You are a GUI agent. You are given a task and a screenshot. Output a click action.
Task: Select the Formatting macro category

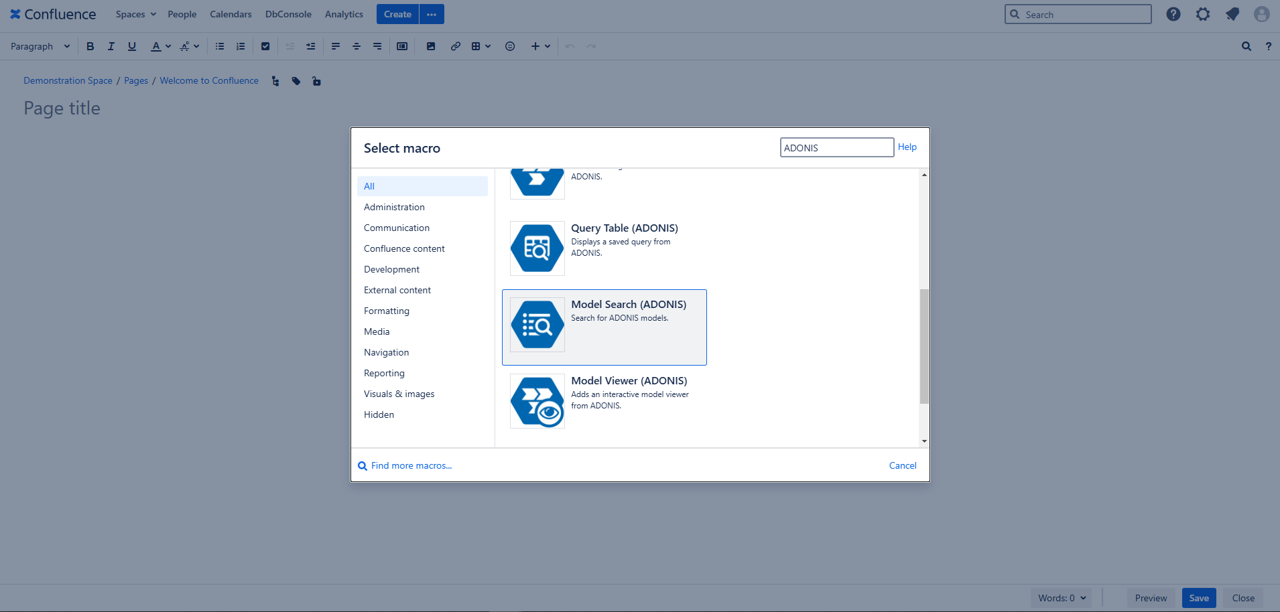coord(387,311)
